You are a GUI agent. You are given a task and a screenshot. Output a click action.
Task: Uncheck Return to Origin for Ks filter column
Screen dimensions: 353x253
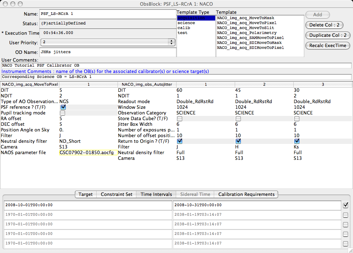pos(297,141)
